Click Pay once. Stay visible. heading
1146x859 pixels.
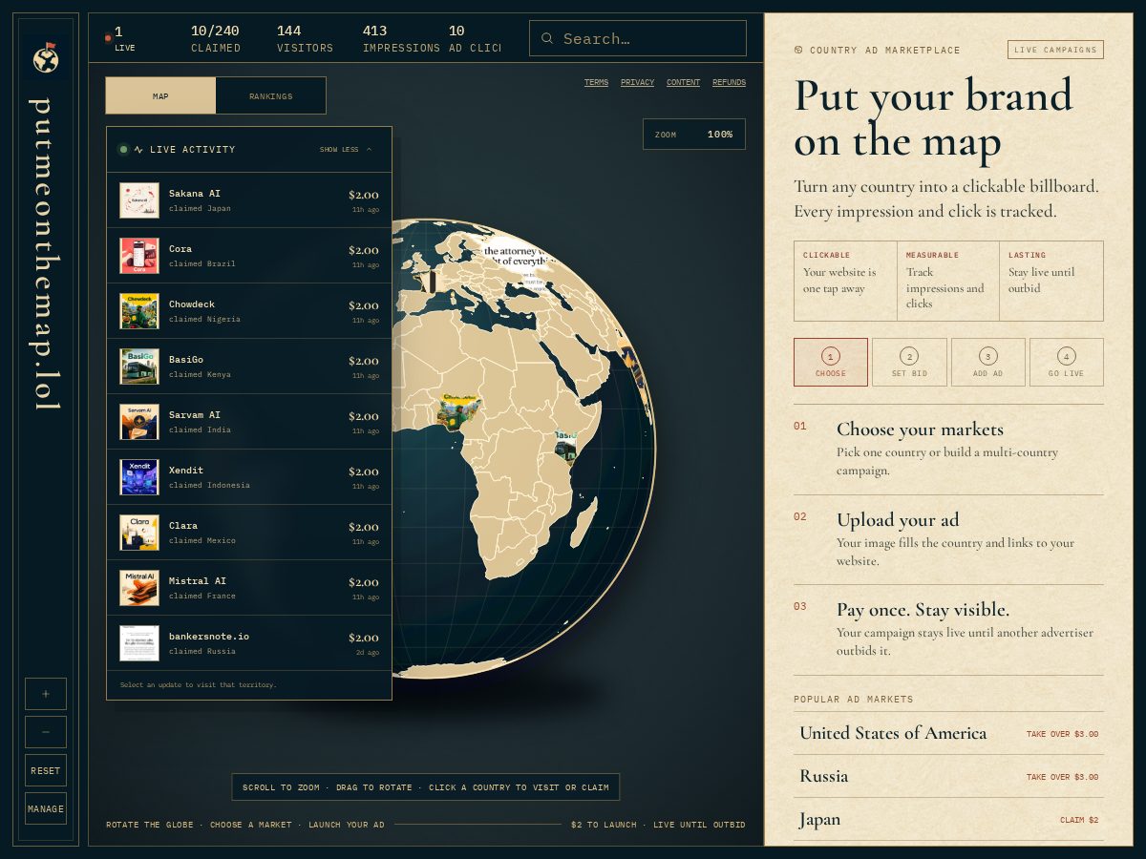coord(923,610)
